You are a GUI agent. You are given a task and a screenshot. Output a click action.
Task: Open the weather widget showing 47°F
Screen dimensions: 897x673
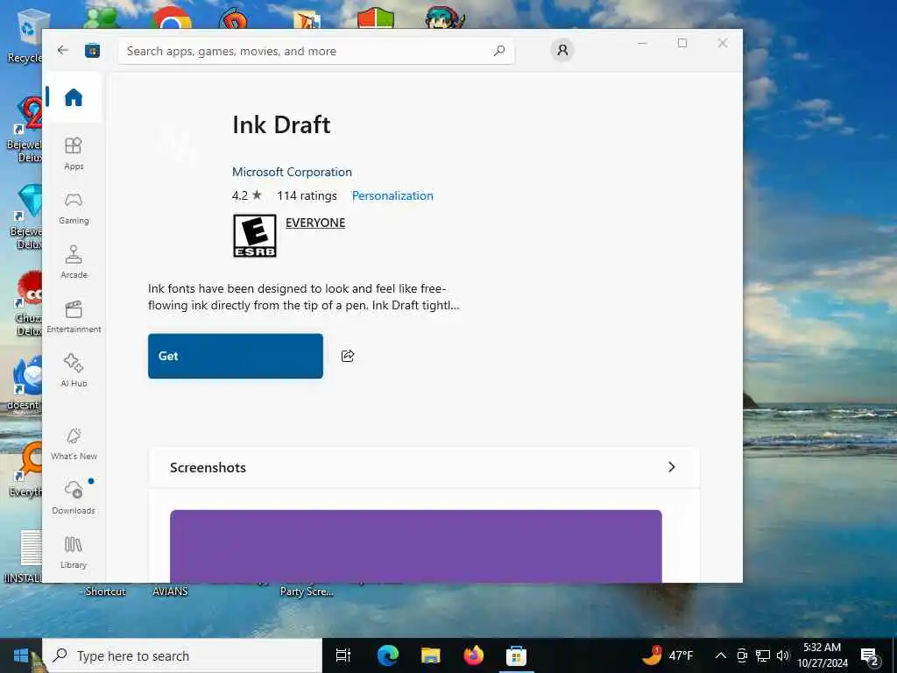[x=667, y=655]
